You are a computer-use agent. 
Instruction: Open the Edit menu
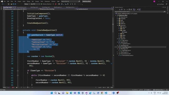(8, 1)
